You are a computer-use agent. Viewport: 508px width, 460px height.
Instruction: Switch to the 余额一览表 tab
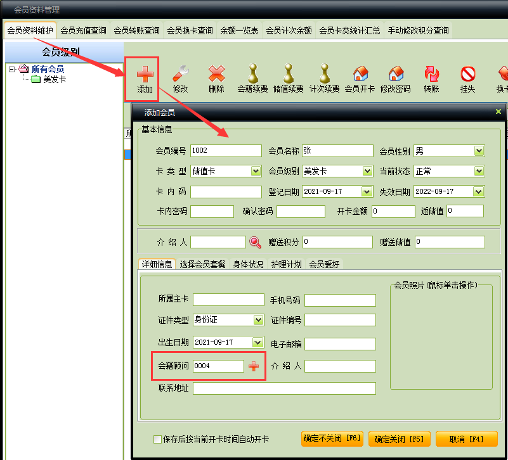click(x=240, y=30)
